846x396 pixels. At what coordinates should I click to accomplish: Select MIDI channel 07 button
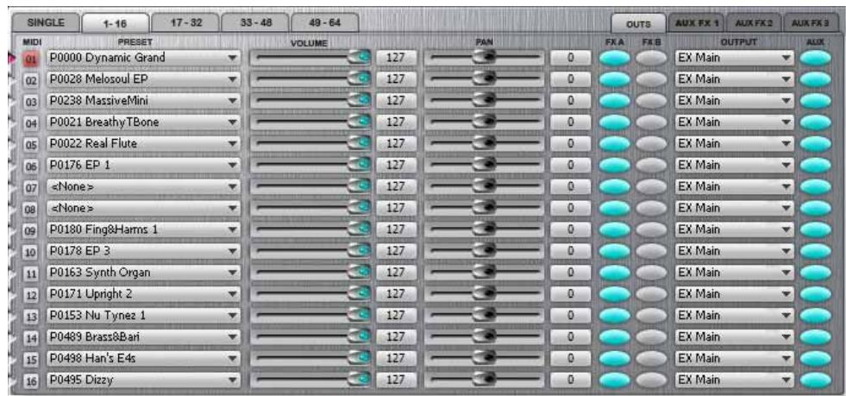(31, 188)
